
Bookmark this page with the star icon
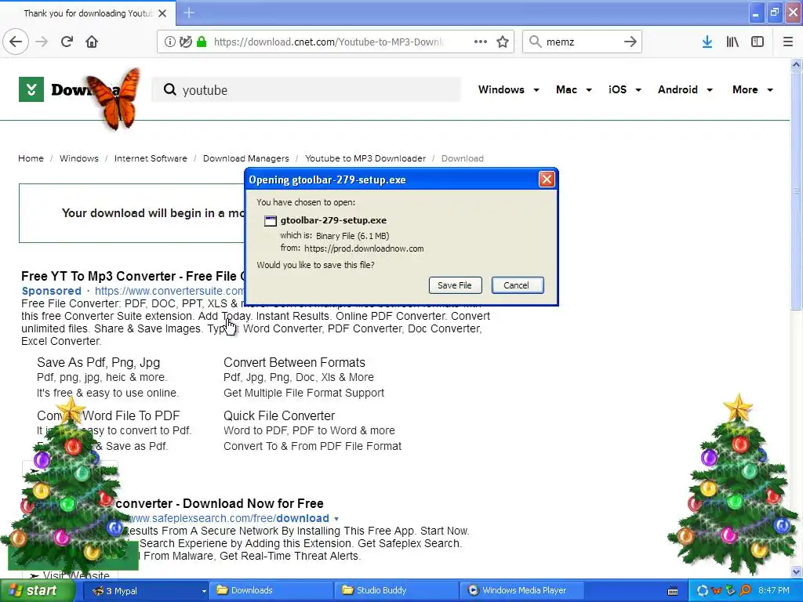pos(503,42)
